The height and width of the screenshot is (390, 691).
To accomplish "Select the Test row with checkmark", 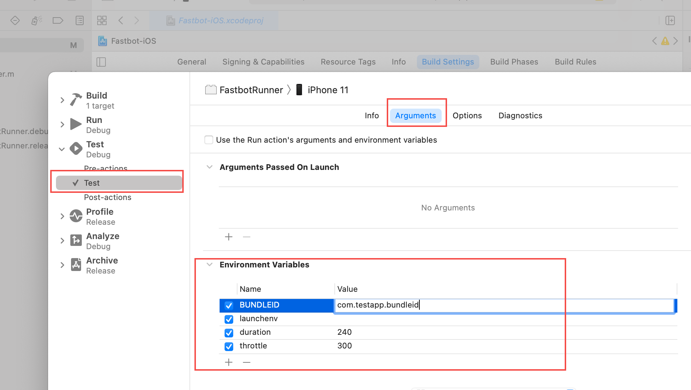I will (119, 183).
